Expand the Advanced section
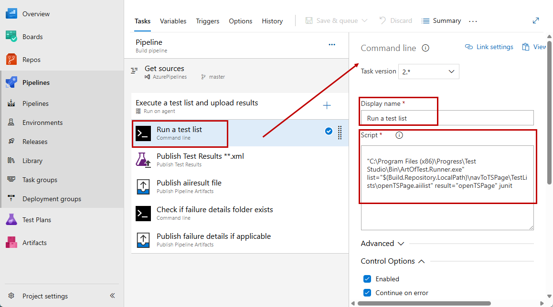 (x=383, y=243)
